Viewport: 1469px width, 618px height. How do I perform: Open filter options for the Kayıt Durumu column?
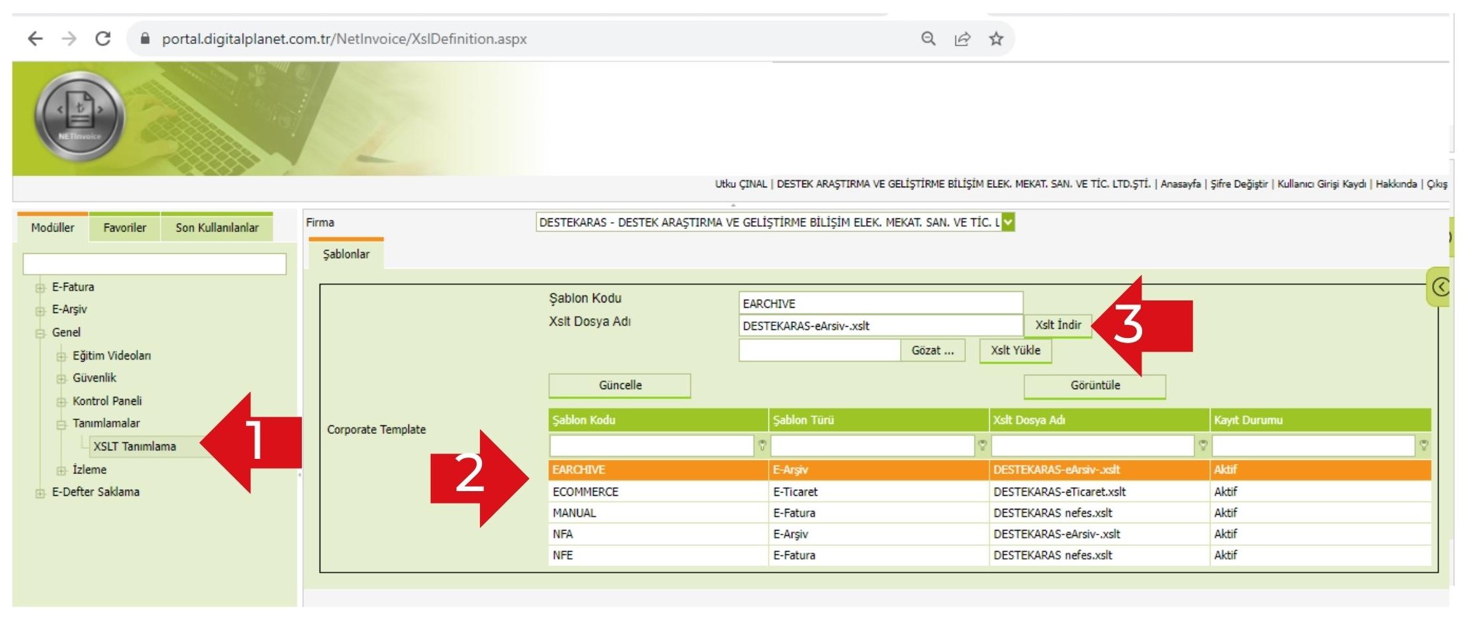click(x=1423, y=446)
